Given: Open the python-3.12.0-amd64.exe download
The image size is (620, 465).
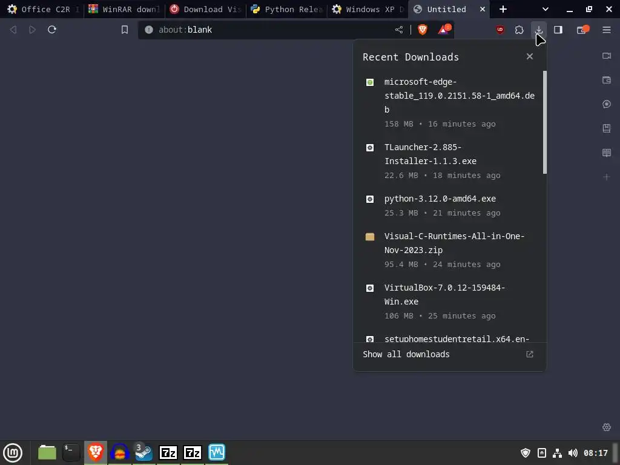Looking at the screenshot, I should coord(450,206).
